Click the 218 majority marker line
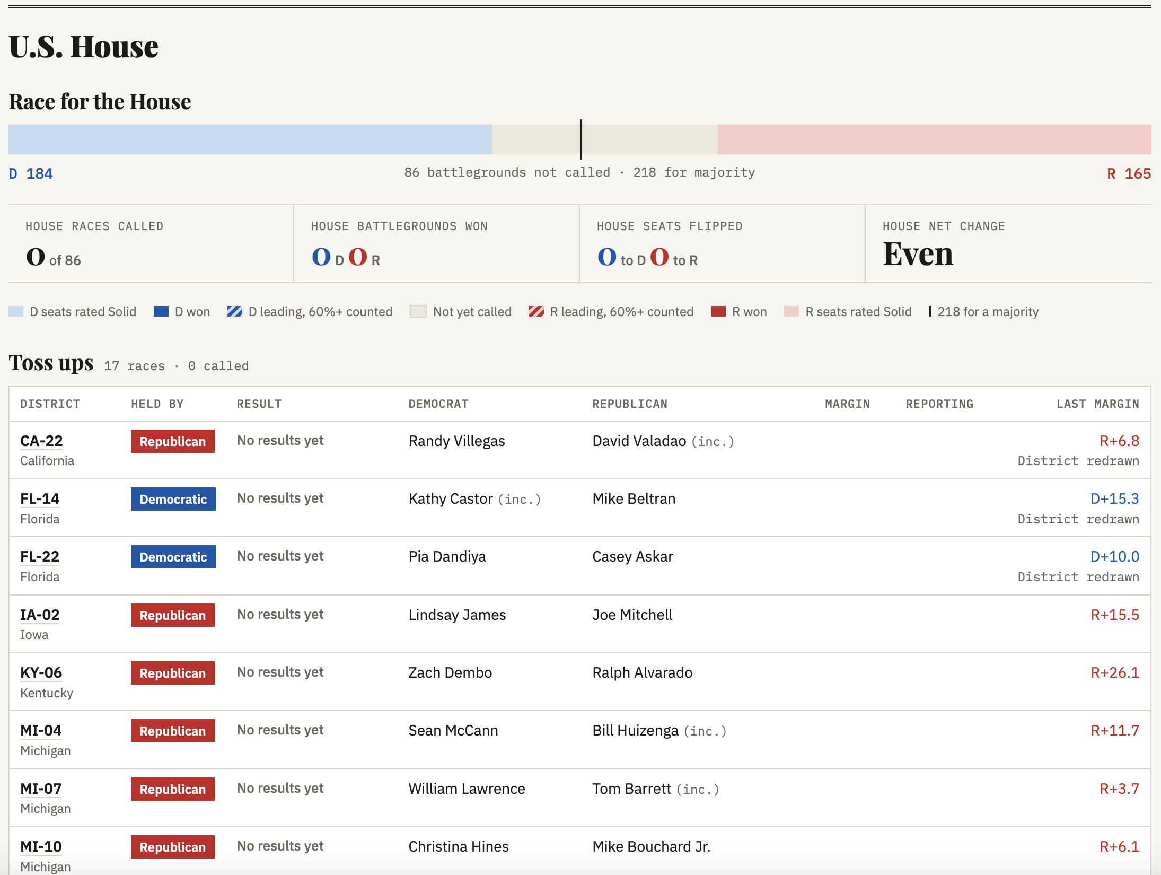 (581, 139)
